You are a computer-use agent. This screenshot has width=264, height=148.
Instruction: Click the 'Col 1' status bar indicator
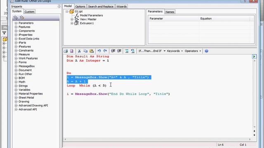point(243,145)
